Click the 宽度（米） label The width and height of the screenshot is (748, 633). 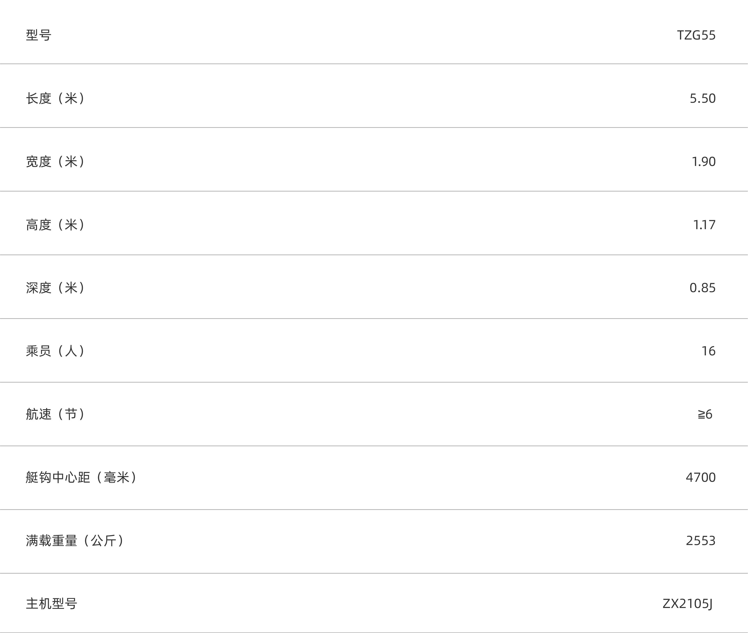(55, 161)
